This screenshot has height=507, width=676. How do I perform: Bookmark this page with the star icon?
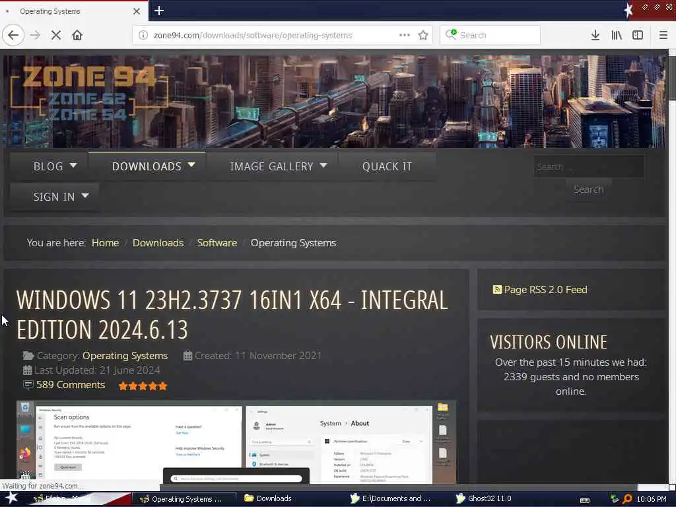click(x=423, y=35)
